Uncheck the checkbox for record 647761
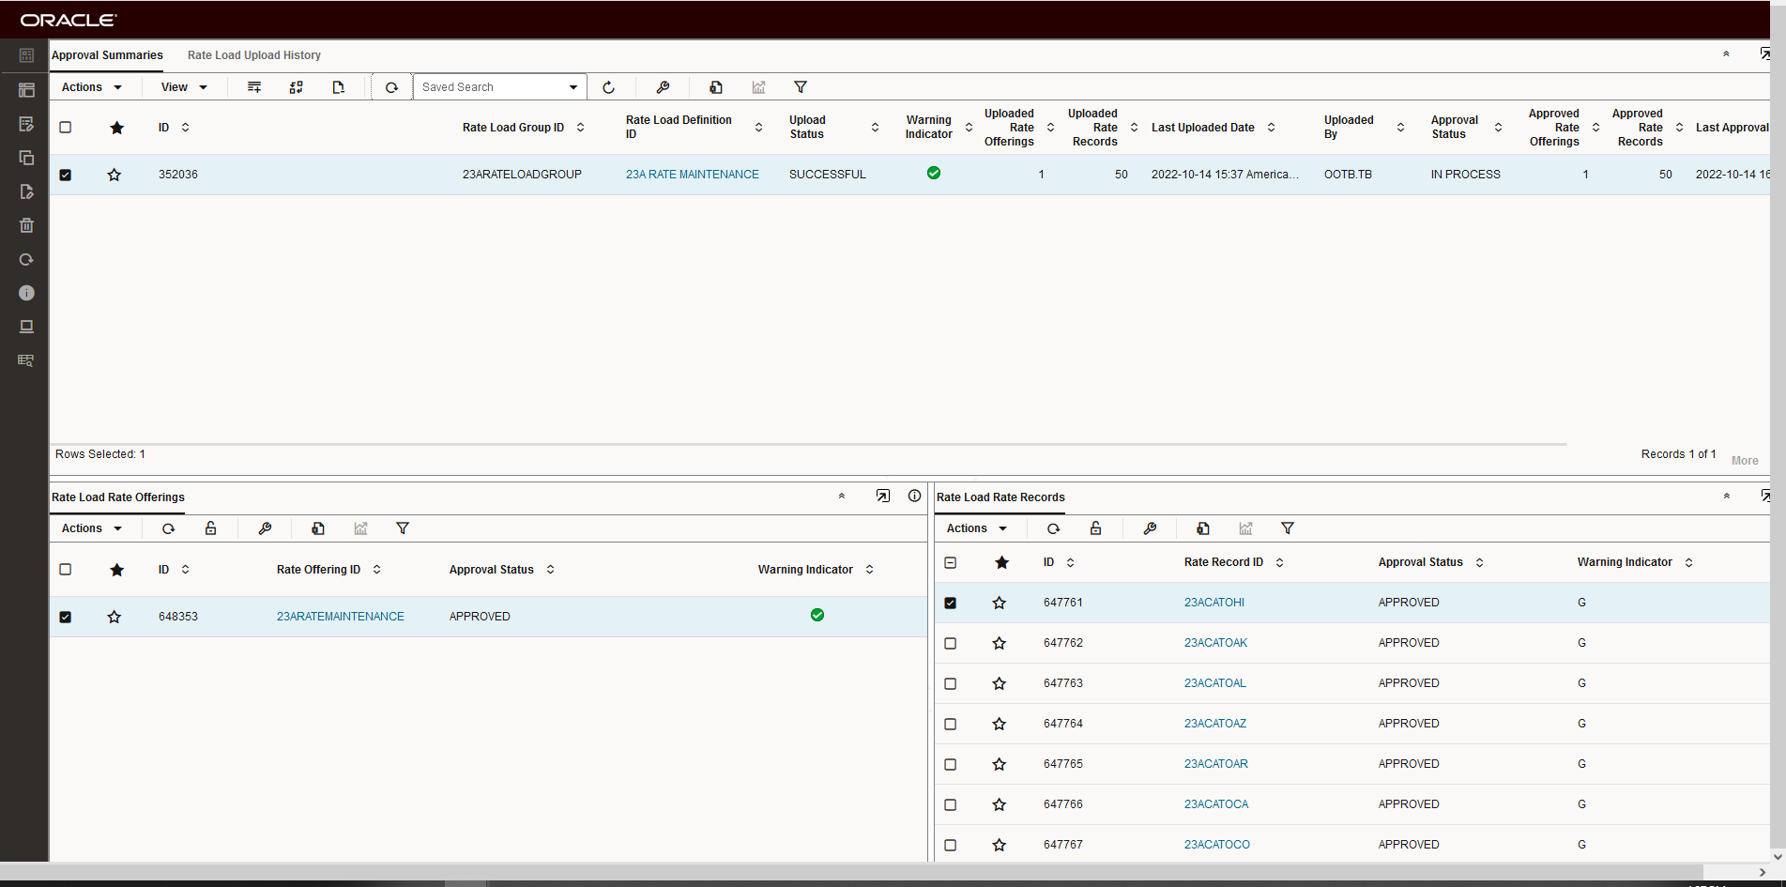Viewport: 1786px width, 887px height. coord(951,603)
